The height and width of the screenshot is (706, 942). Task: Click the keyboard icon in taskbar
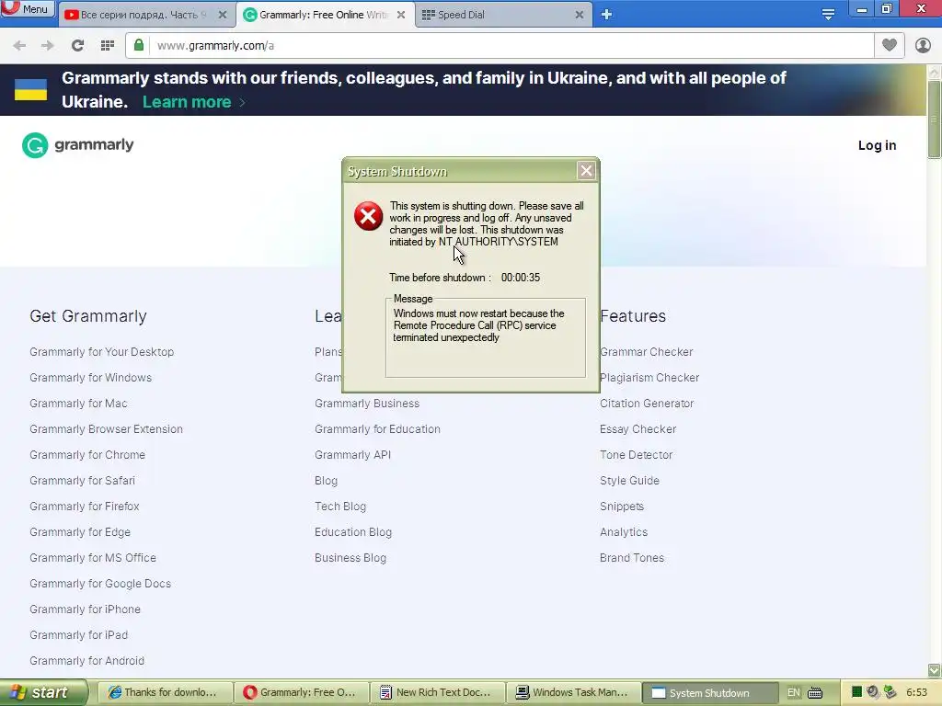tap(815, 693)
